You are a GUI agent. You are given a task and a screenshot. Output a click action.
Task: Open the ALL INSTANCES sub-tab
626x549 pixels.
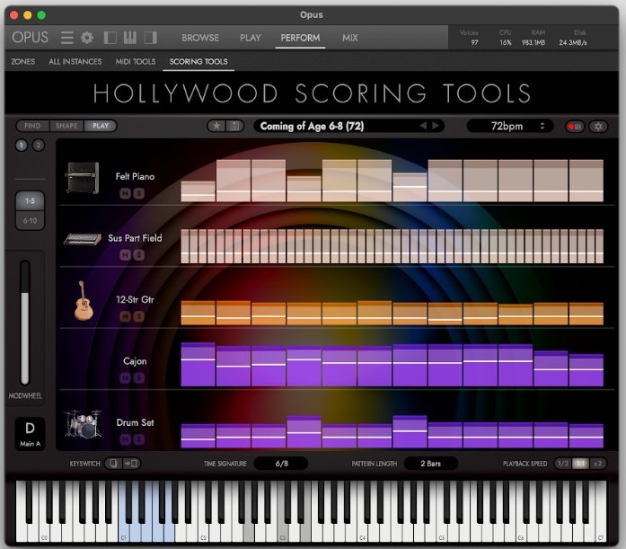(x=75, y=61)
